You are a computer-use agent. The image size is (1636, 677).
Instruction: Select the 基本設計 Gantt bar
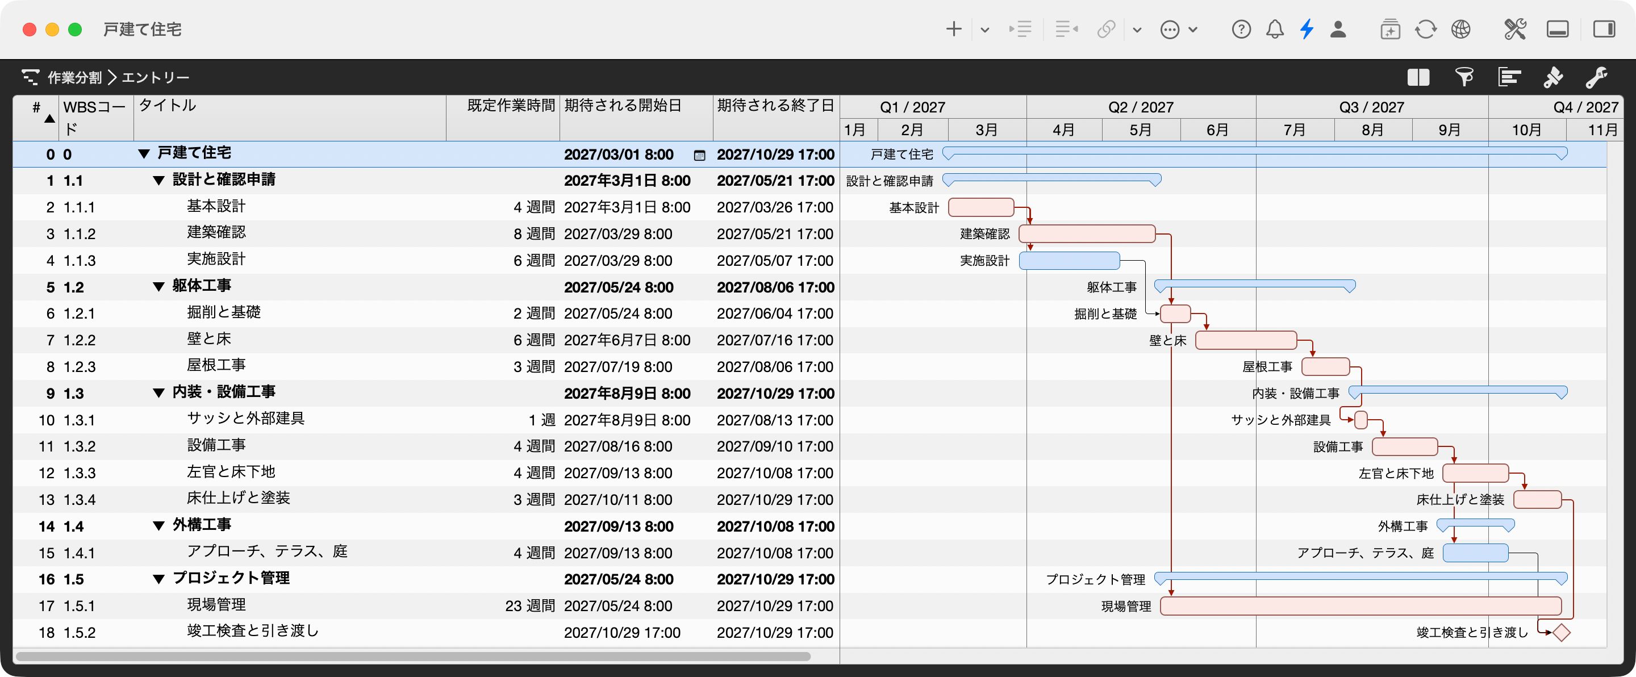coord(980,207)
